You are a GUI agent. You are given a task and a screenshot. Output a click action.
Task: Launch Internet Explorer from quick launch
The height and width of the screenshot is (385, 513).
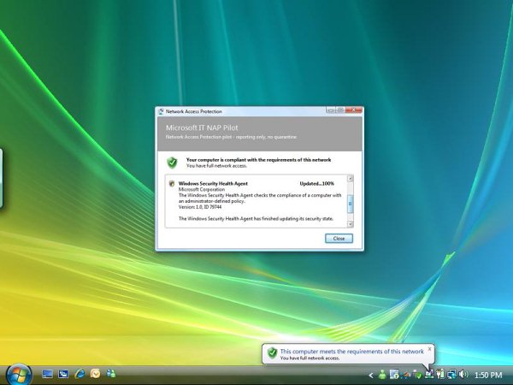(80, 374)
